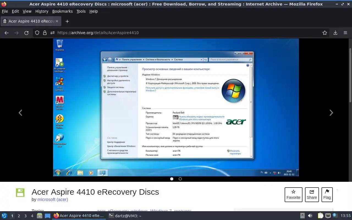This screenshot has height=220, width=352.
Task: Open the Help menu
Action: pos(94,11)
